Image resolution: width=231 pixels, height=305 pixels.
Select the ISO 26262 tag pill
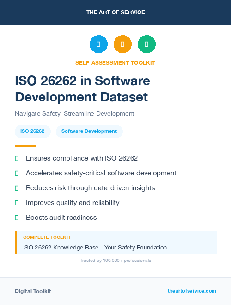pos(33,131)
